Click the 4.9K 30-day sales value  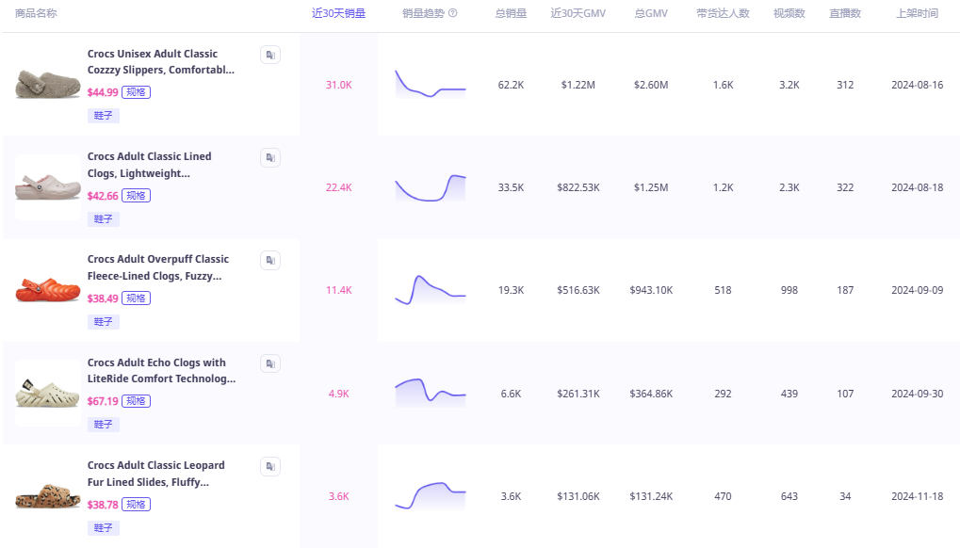pyautogui.click(x=338, y=394)
